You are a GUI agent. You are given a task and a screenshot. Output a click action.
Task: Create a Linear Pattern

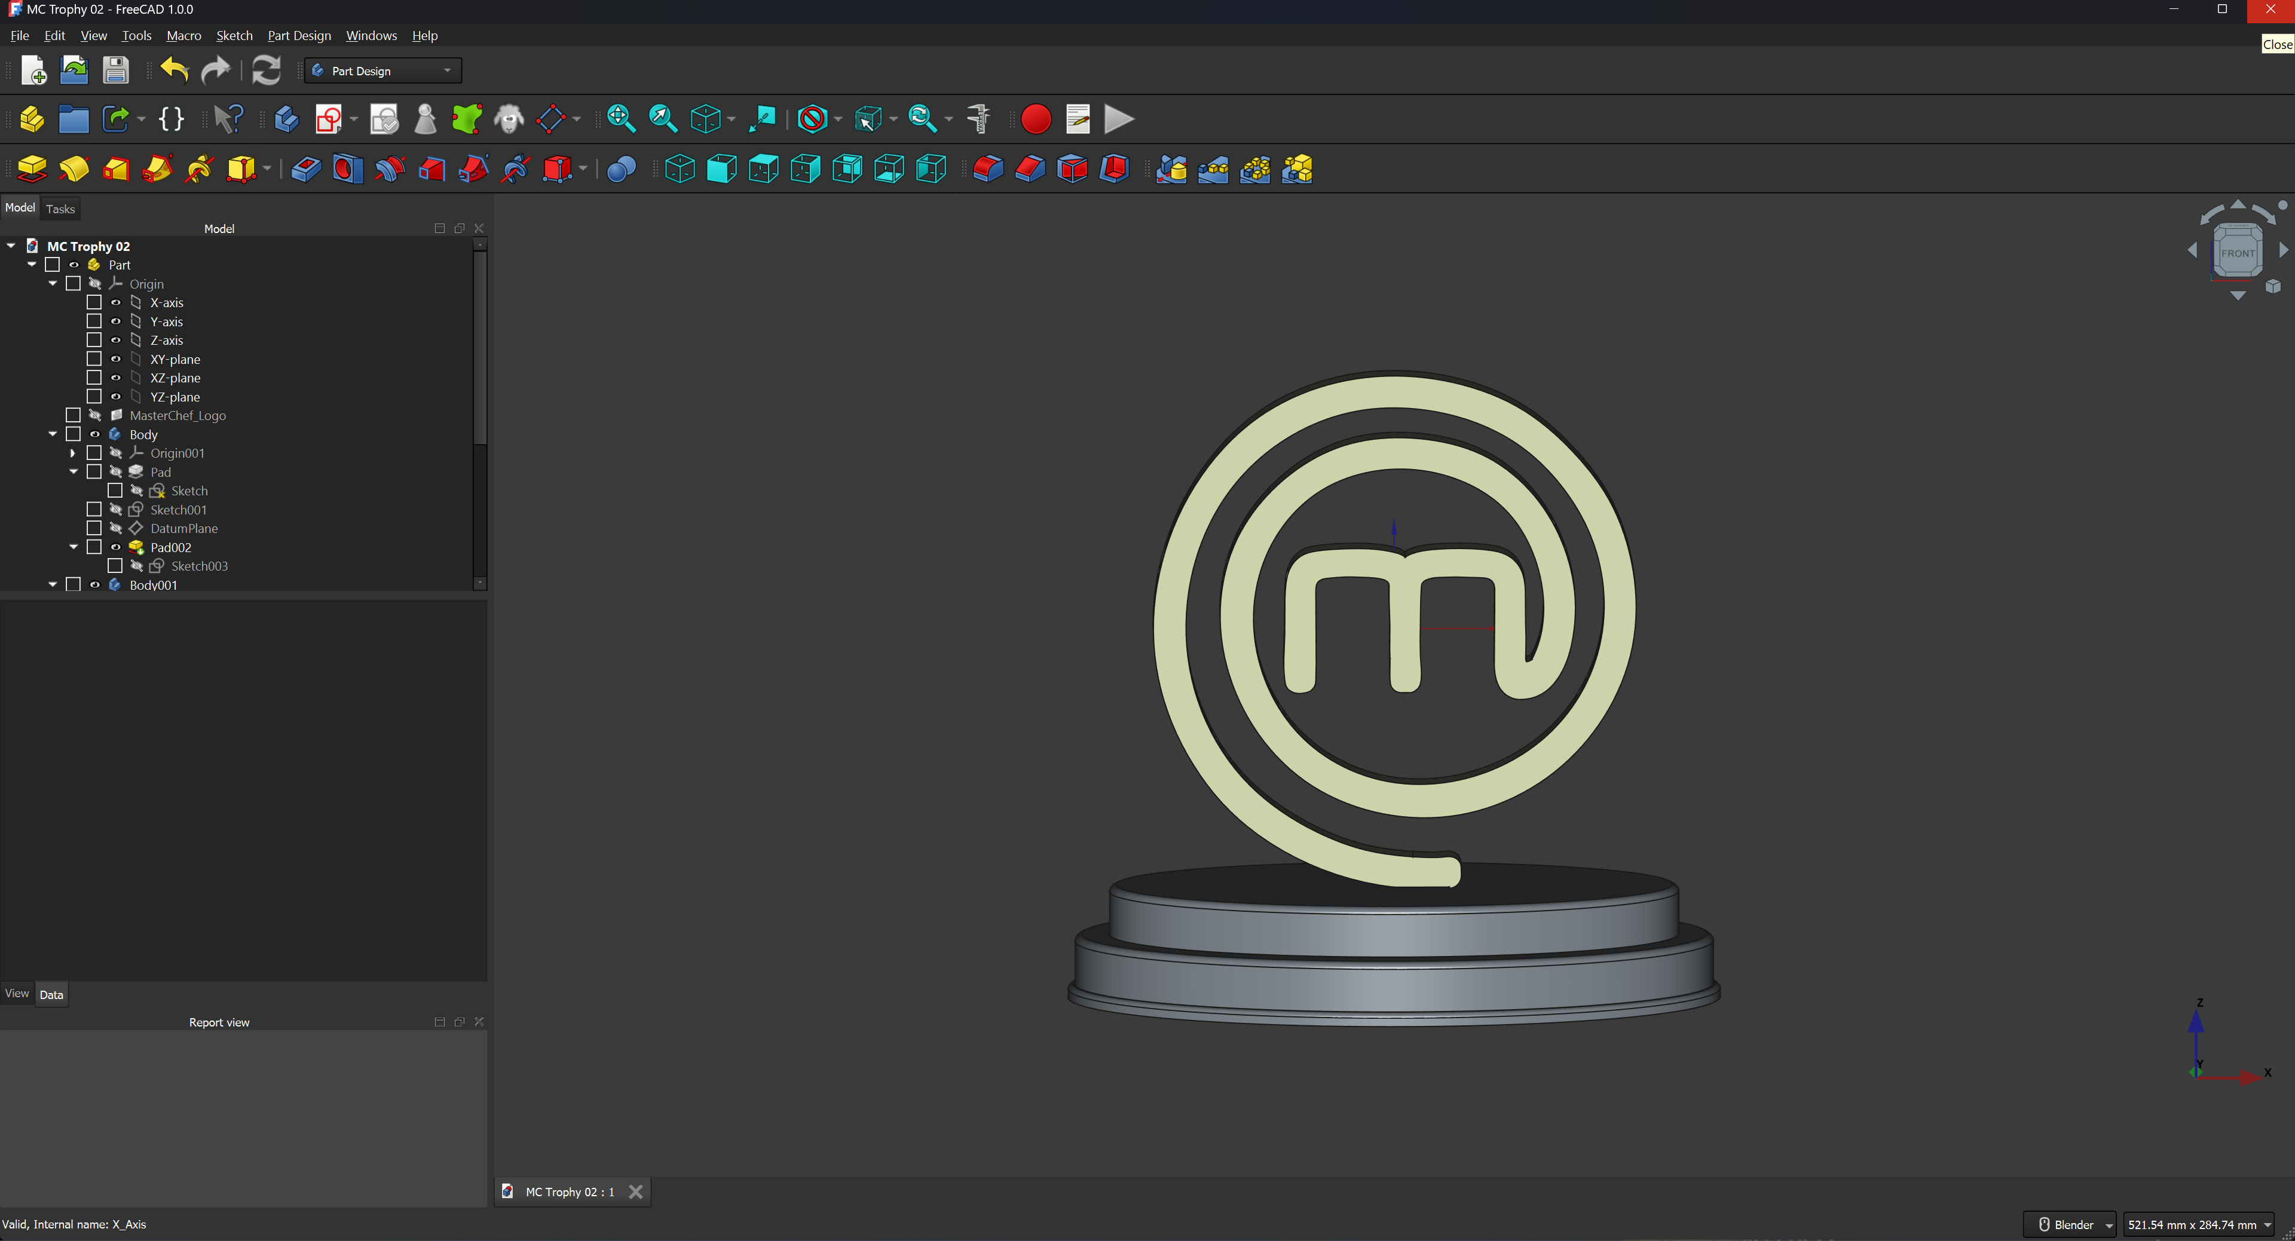[1213, 168]
